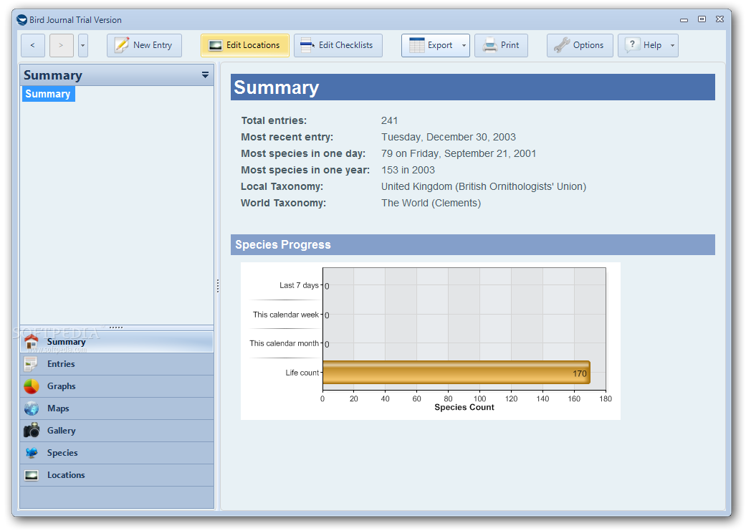Viewport: 746px width, 531px height.
Task: Click the Maps globe icon
Action: [x=32, y=408]
